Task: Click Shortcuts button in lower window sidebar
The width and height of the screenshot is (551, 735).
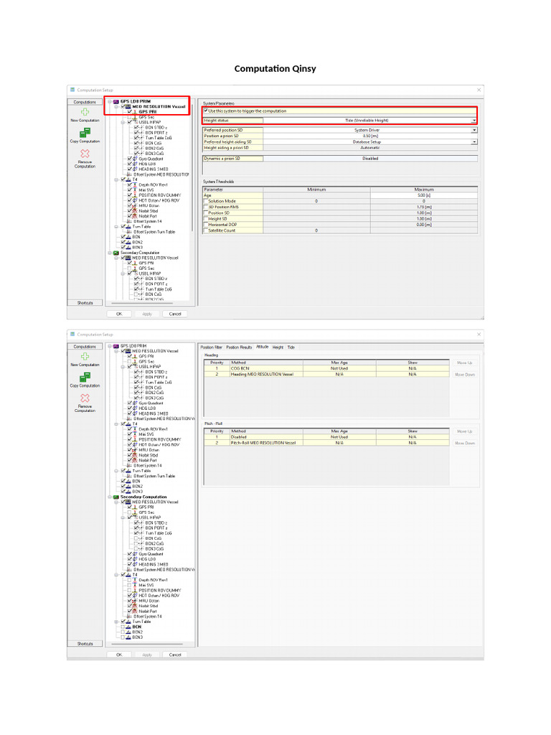Action: pos(85,644)
